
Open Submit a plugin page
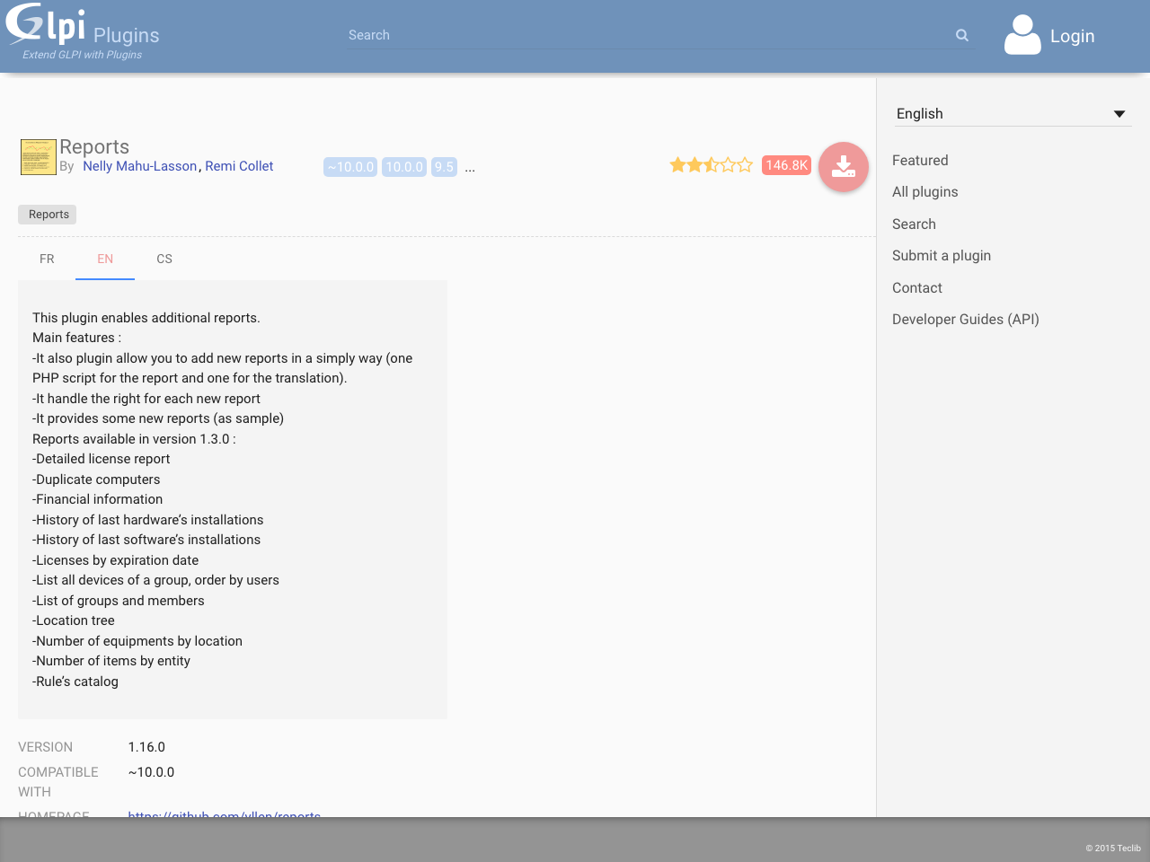point(942,255)
